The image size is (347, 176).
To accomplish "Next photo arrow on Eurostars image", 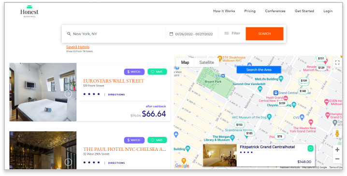I will click(68, 94).
